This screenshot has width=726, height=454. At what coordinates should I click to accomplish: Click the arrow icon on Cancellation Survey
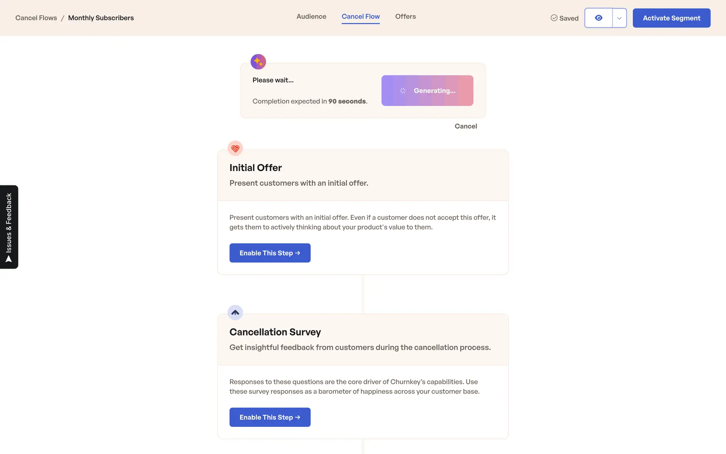pos(235,313)
